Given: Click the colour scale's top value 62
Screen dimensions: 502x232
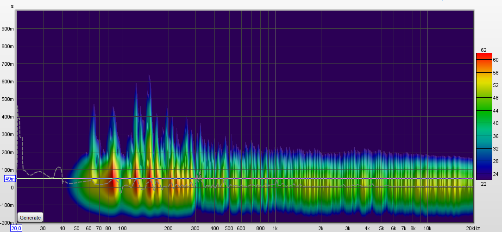Looking at the screenshot, I should [483, 50].
